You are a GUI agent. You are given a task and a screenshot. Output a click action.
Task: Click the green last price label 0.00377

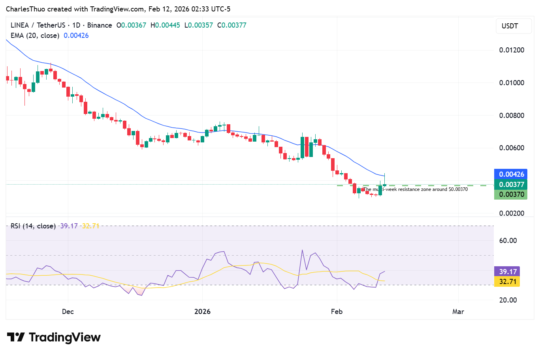511,184
